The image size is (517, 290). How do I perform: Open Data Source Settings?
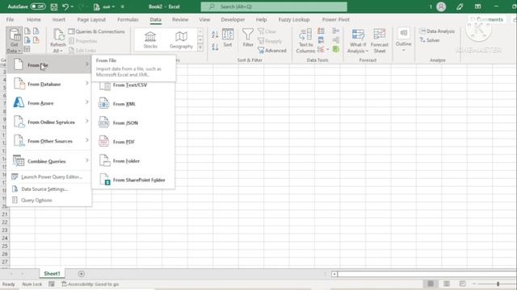point(48,189)
